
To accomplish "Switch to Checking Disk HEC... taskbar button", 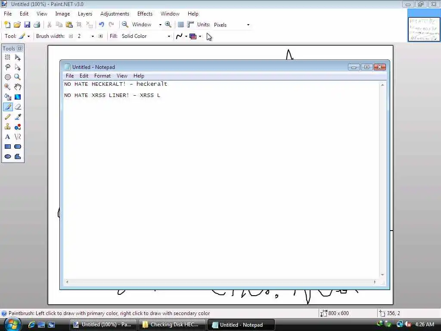I will point(172,325).
